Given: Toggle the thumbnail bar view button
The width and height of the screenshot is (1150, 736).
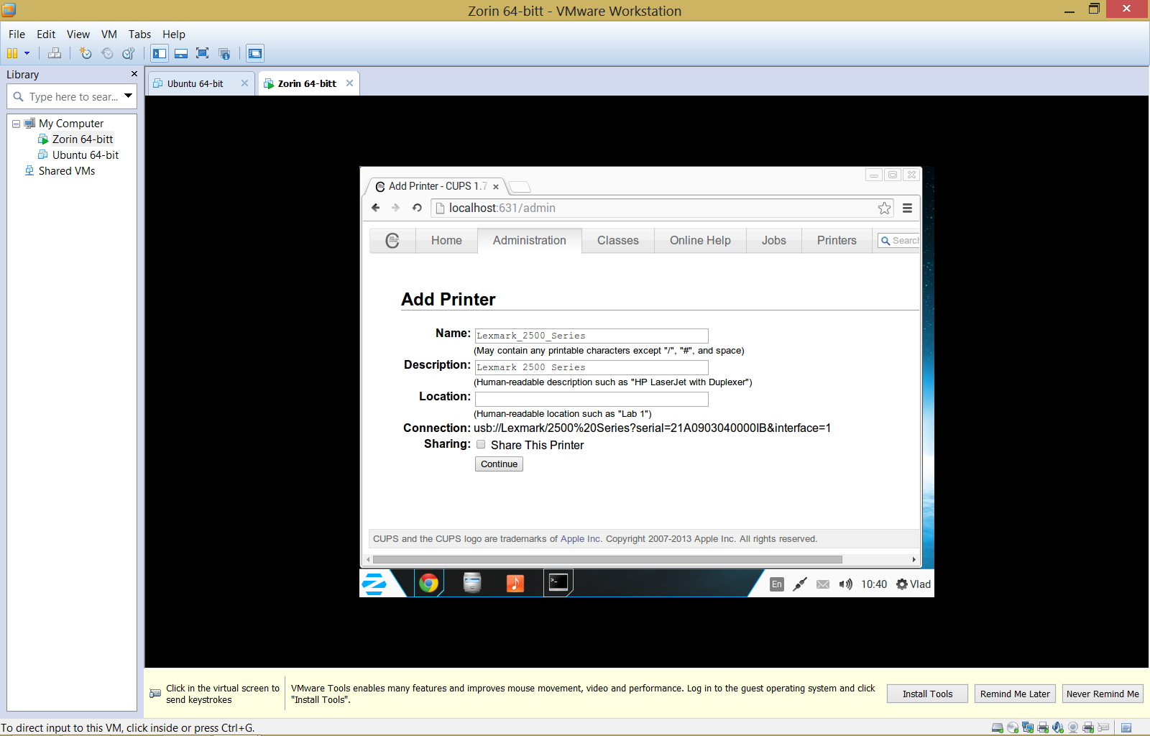Looking at the screenshot, I should coord(181,53).
